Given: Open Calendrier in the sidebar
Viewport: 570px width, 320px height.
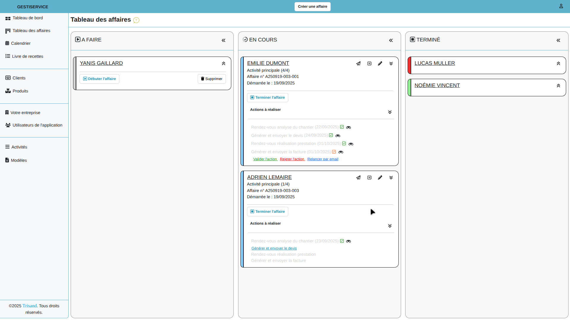Looking at the screenshot, I should point(20,44).
